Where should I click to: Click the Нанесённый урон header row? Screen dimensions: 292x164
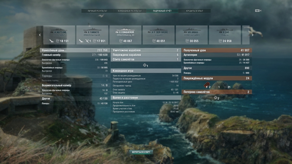point(74,50)
